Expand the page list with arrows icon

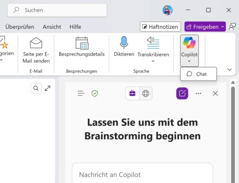[x=47, y=88]
